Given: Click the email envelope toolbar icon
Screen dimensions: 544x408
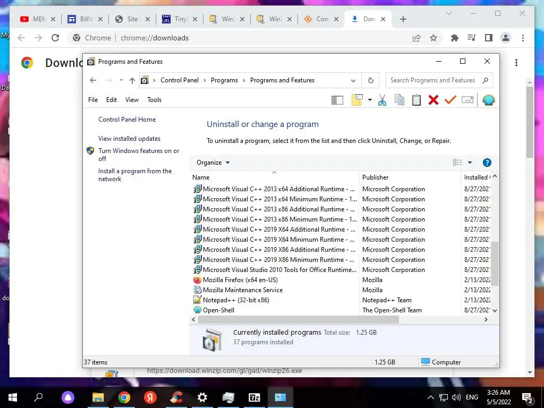Looking at the screenshot, I should pos(467,100).
